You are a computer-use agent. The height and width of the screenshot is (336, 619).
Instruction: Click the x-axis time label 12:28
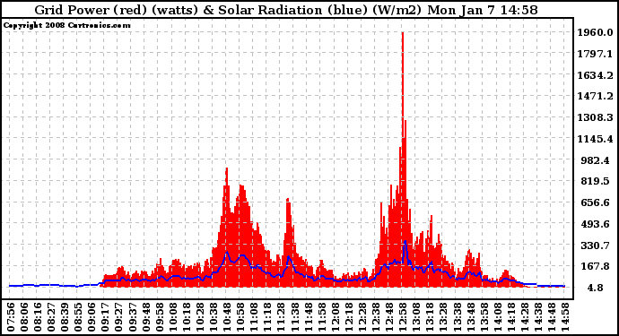point(362,317)
